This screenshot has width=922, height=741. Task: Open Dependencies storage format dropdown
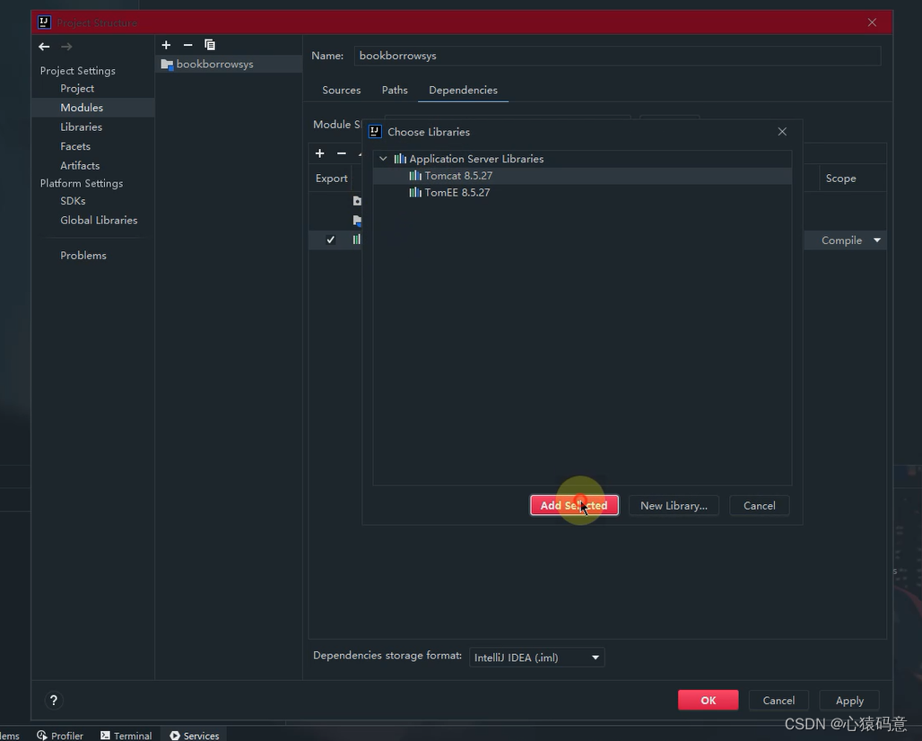click(x=537, y=658)
